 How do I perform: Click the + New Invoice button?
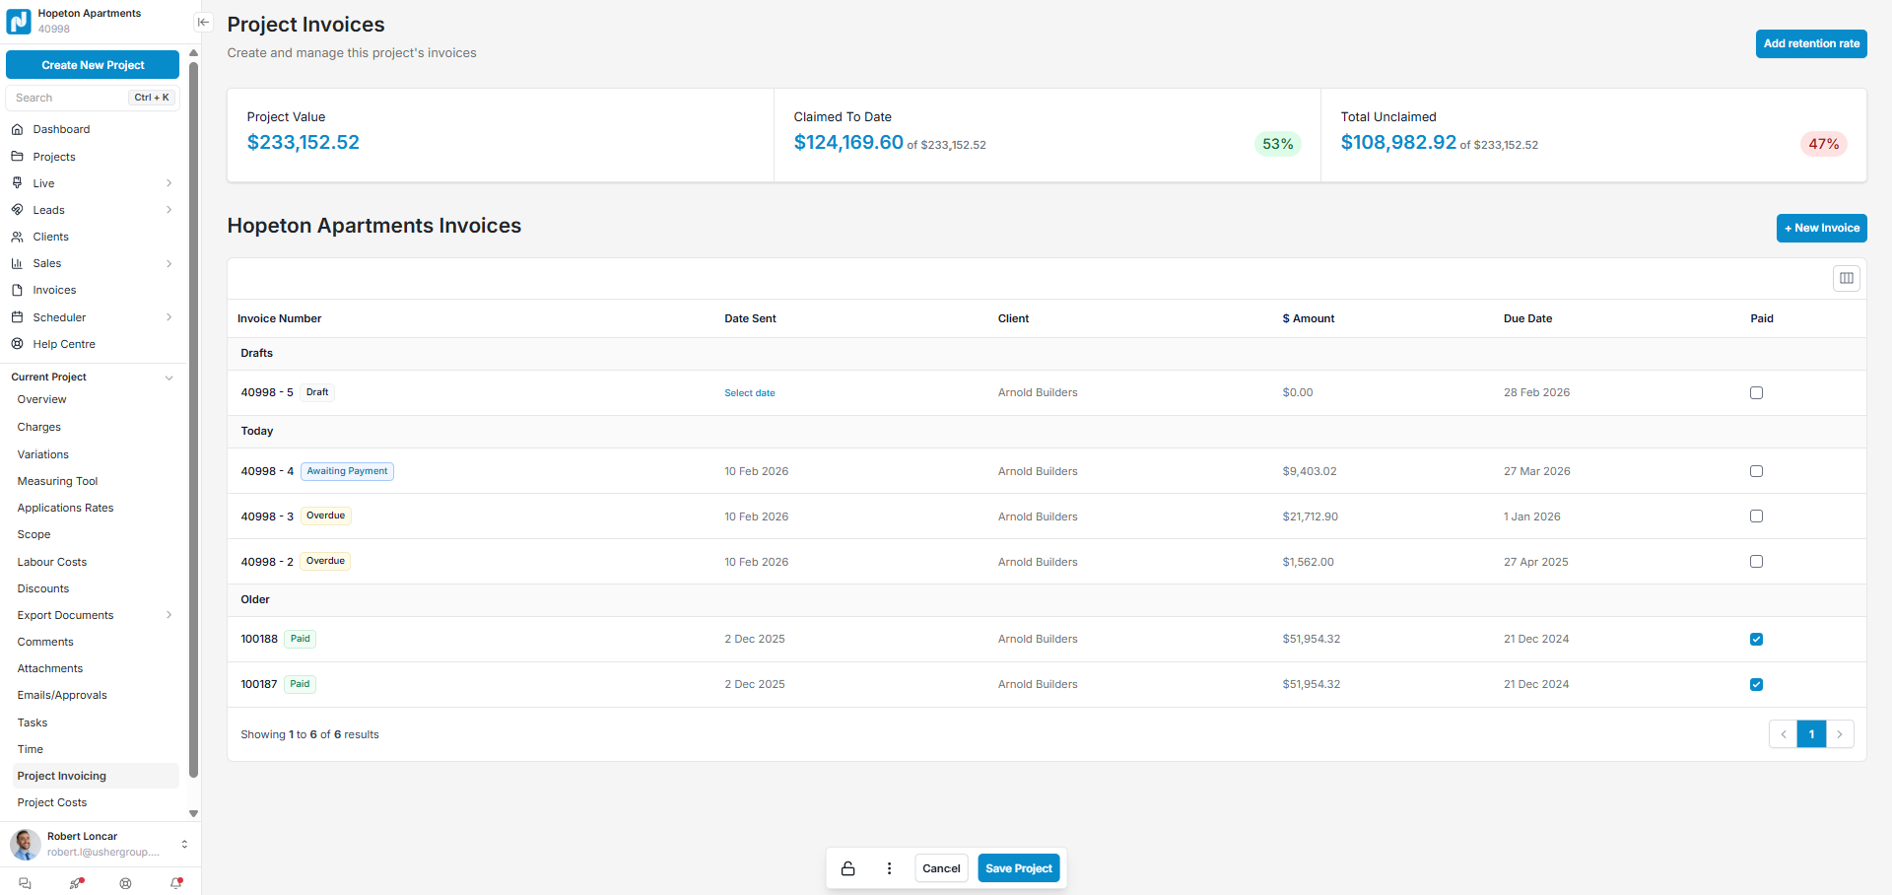click(1821, 228)
